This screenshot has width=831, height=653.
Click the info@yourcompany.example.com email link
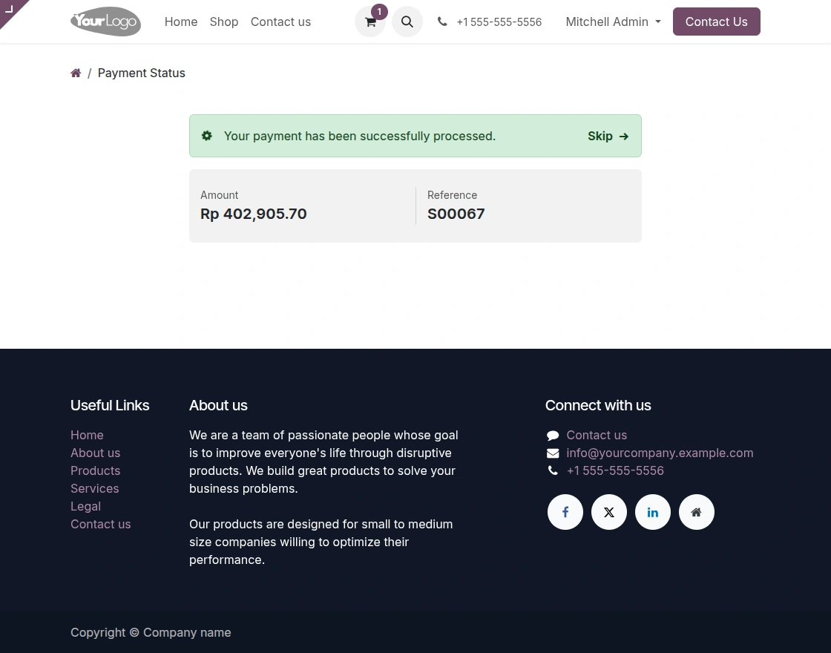(660, 453)
